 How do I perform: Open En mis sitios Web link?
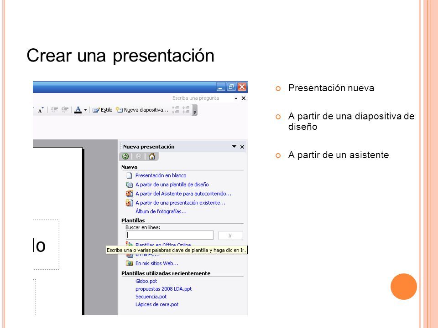[x=156, y=263]
